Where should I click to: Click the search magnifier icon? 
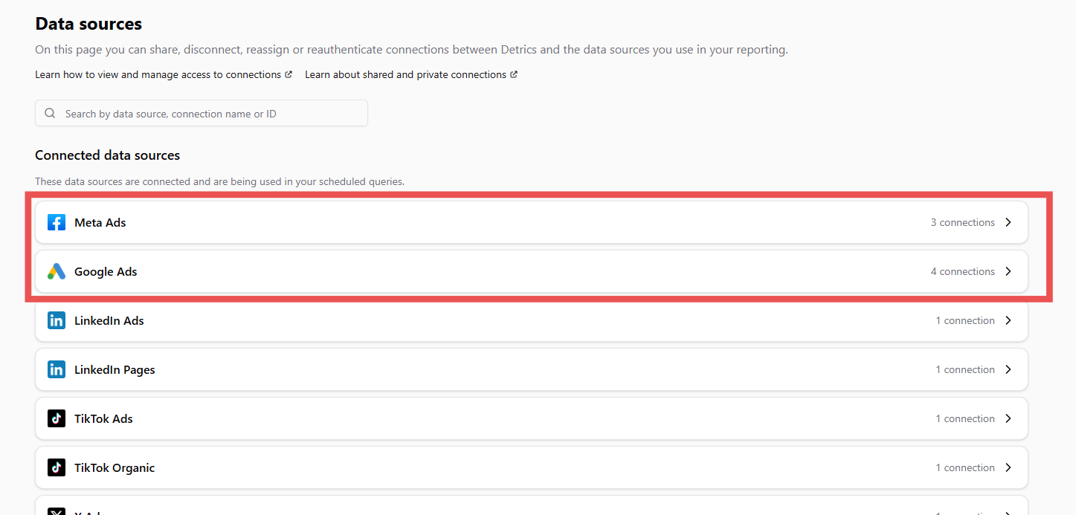pyautogui.click(x=49, y=113)
